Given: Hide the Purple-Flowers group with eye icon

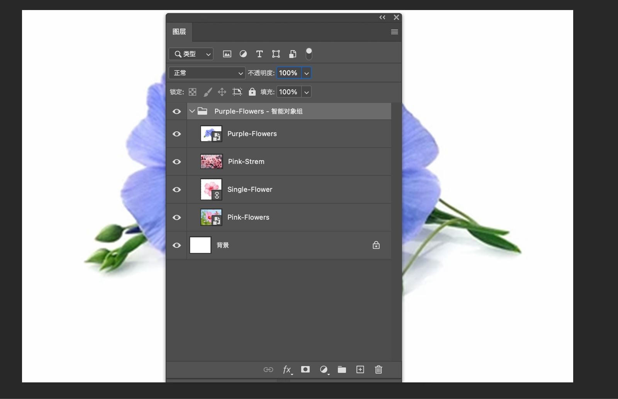Looking at the screenshot, I should pyautogui.click(x=177, y=111).
